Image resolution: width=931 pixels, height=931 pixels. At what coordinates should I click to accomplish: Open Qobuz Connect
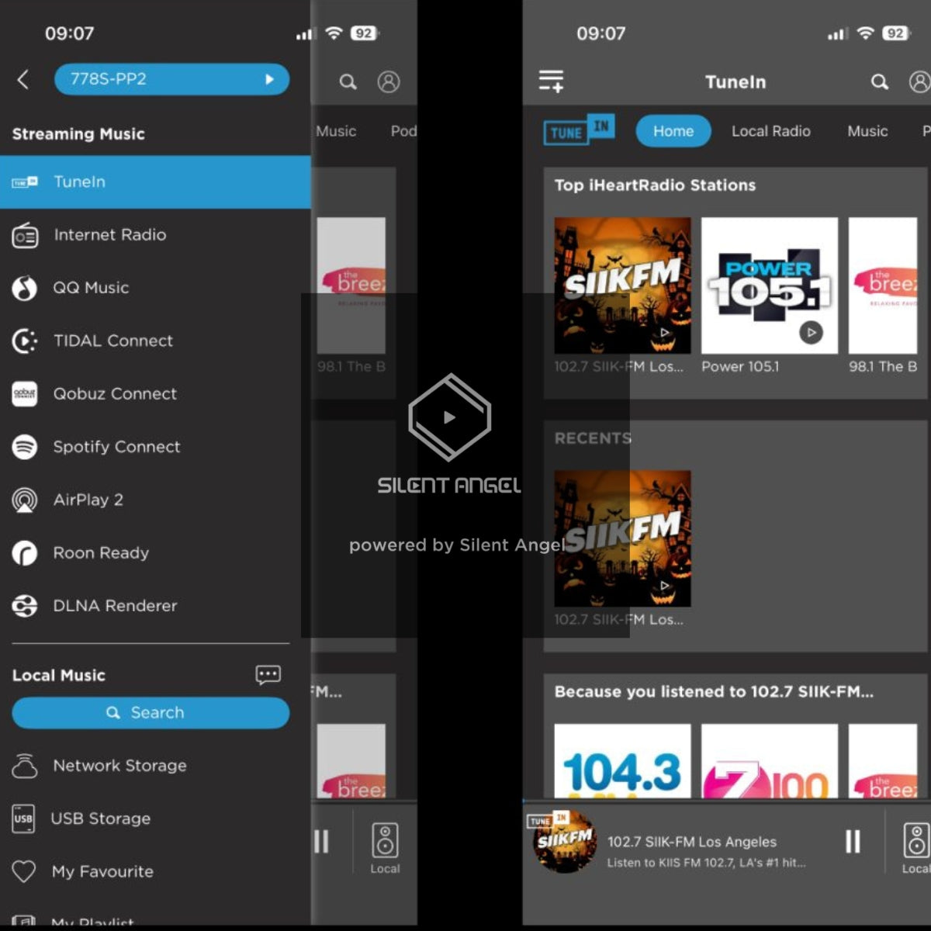click(26, 394)
